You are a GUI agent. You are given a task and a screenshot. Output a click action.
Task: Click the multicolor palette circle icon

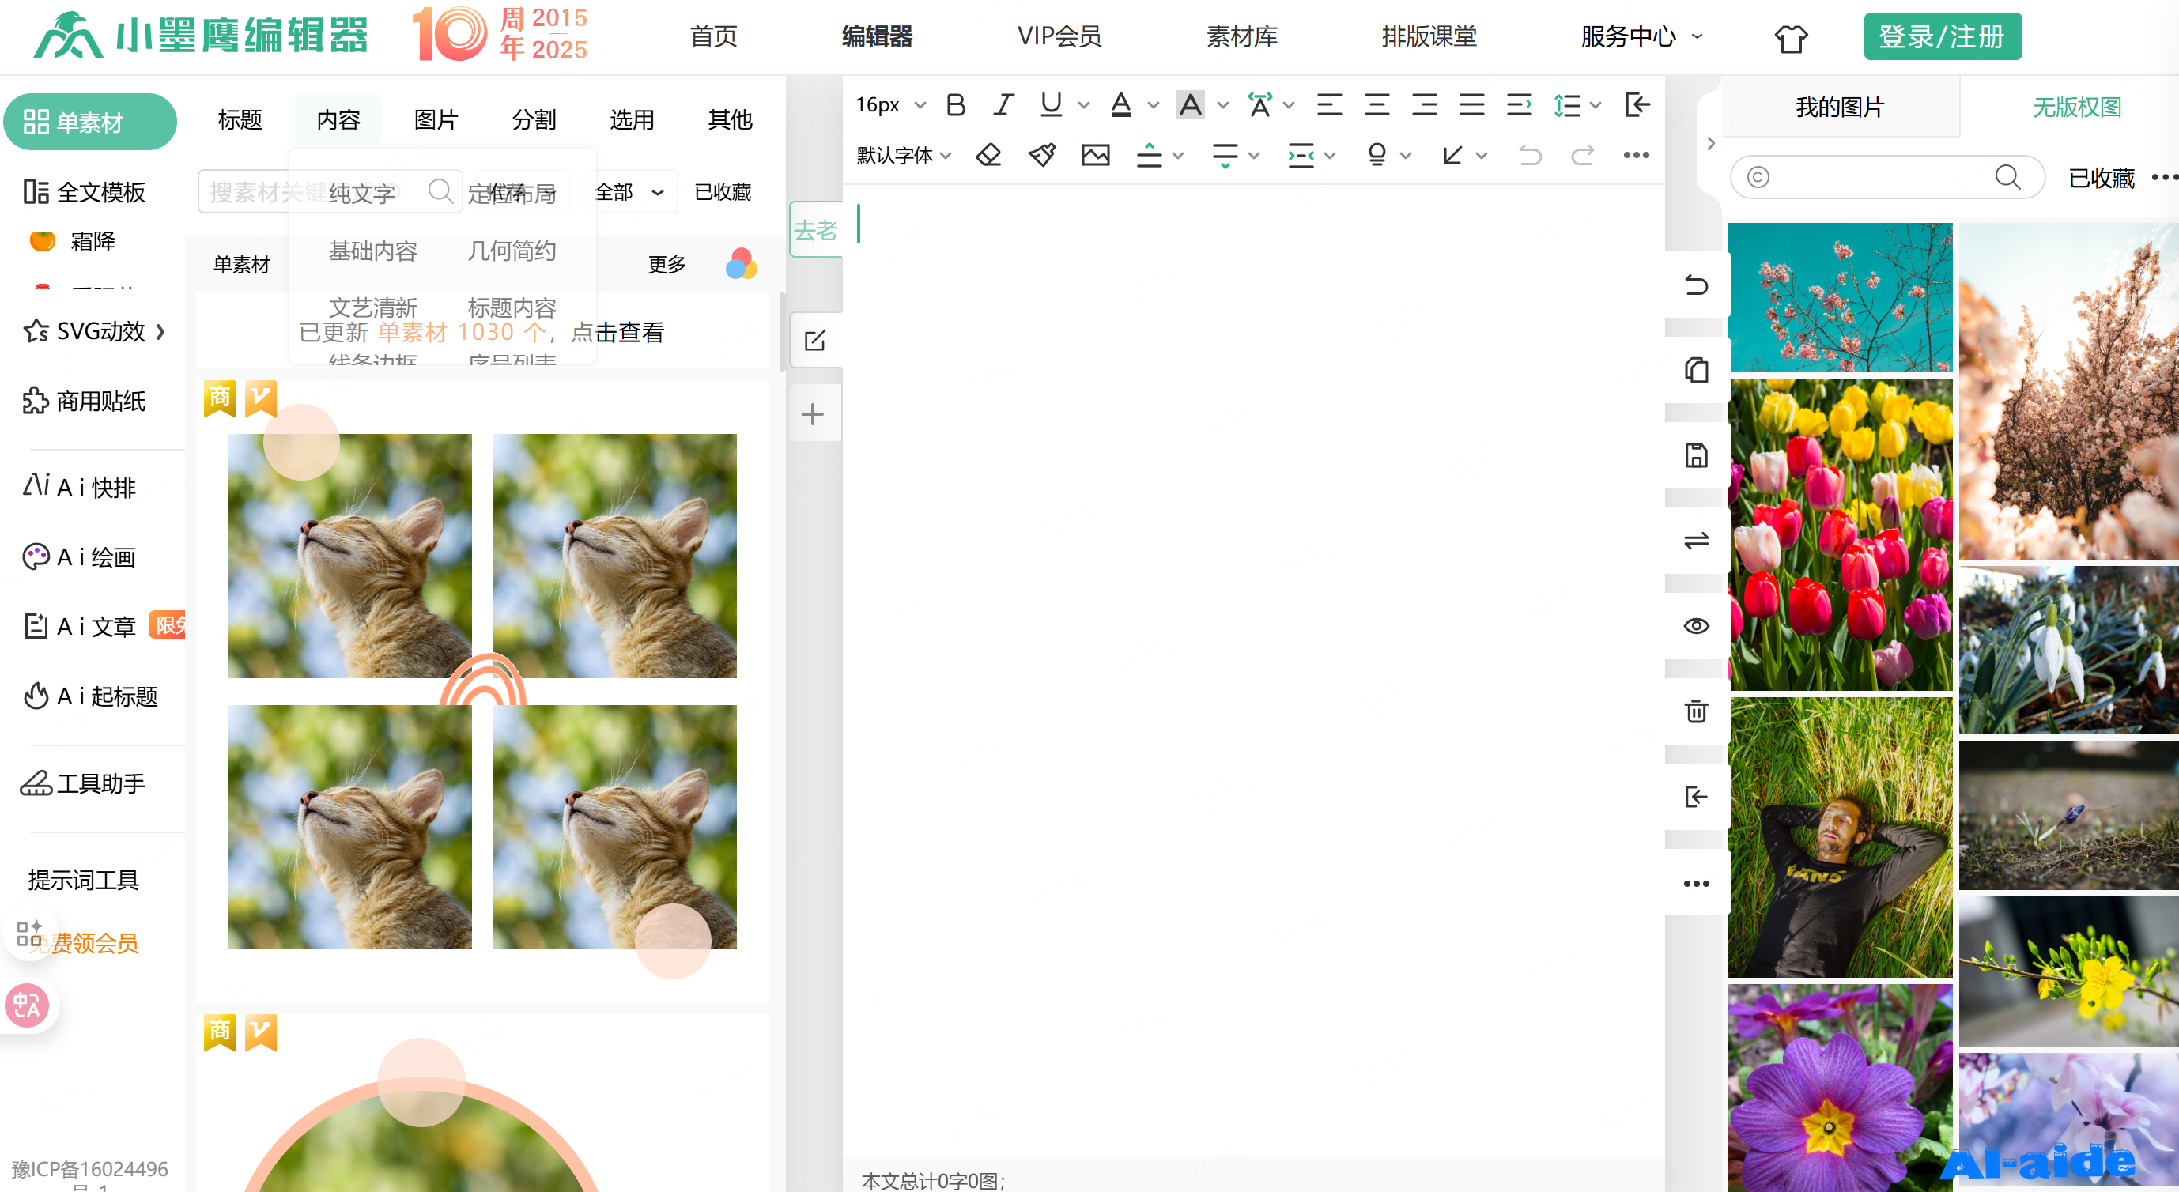[x=741, y=264]
